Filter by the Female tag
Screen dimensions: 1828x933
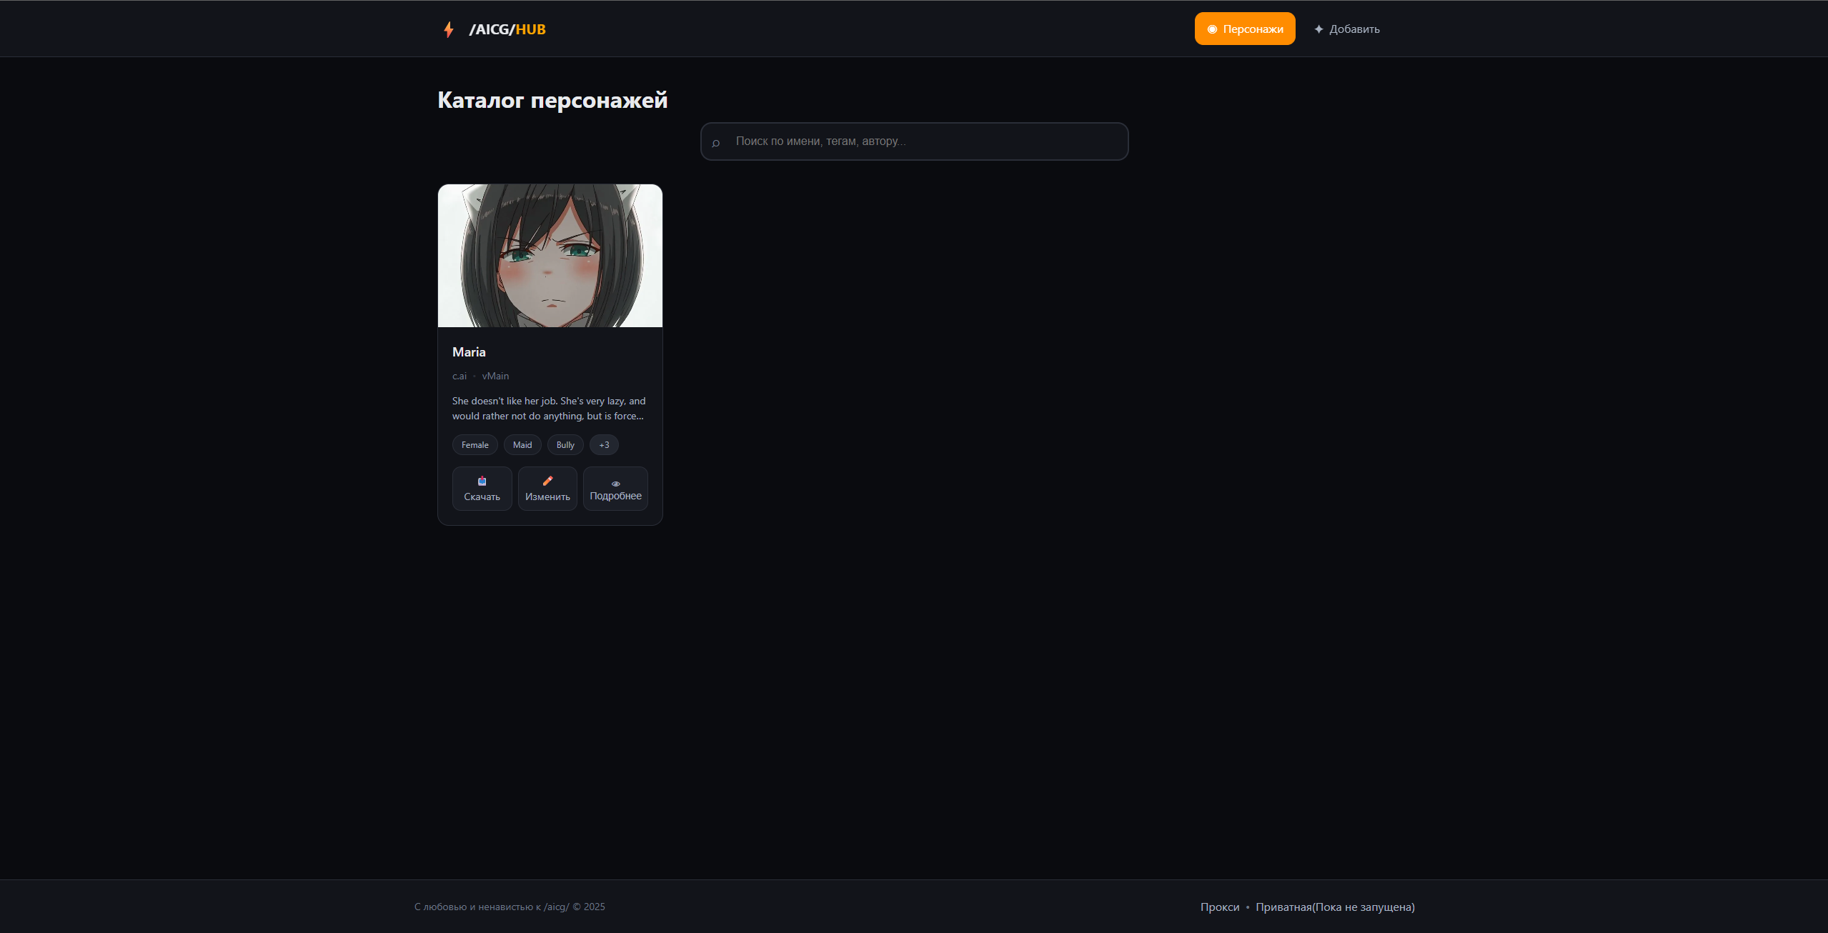click(475, 445)
